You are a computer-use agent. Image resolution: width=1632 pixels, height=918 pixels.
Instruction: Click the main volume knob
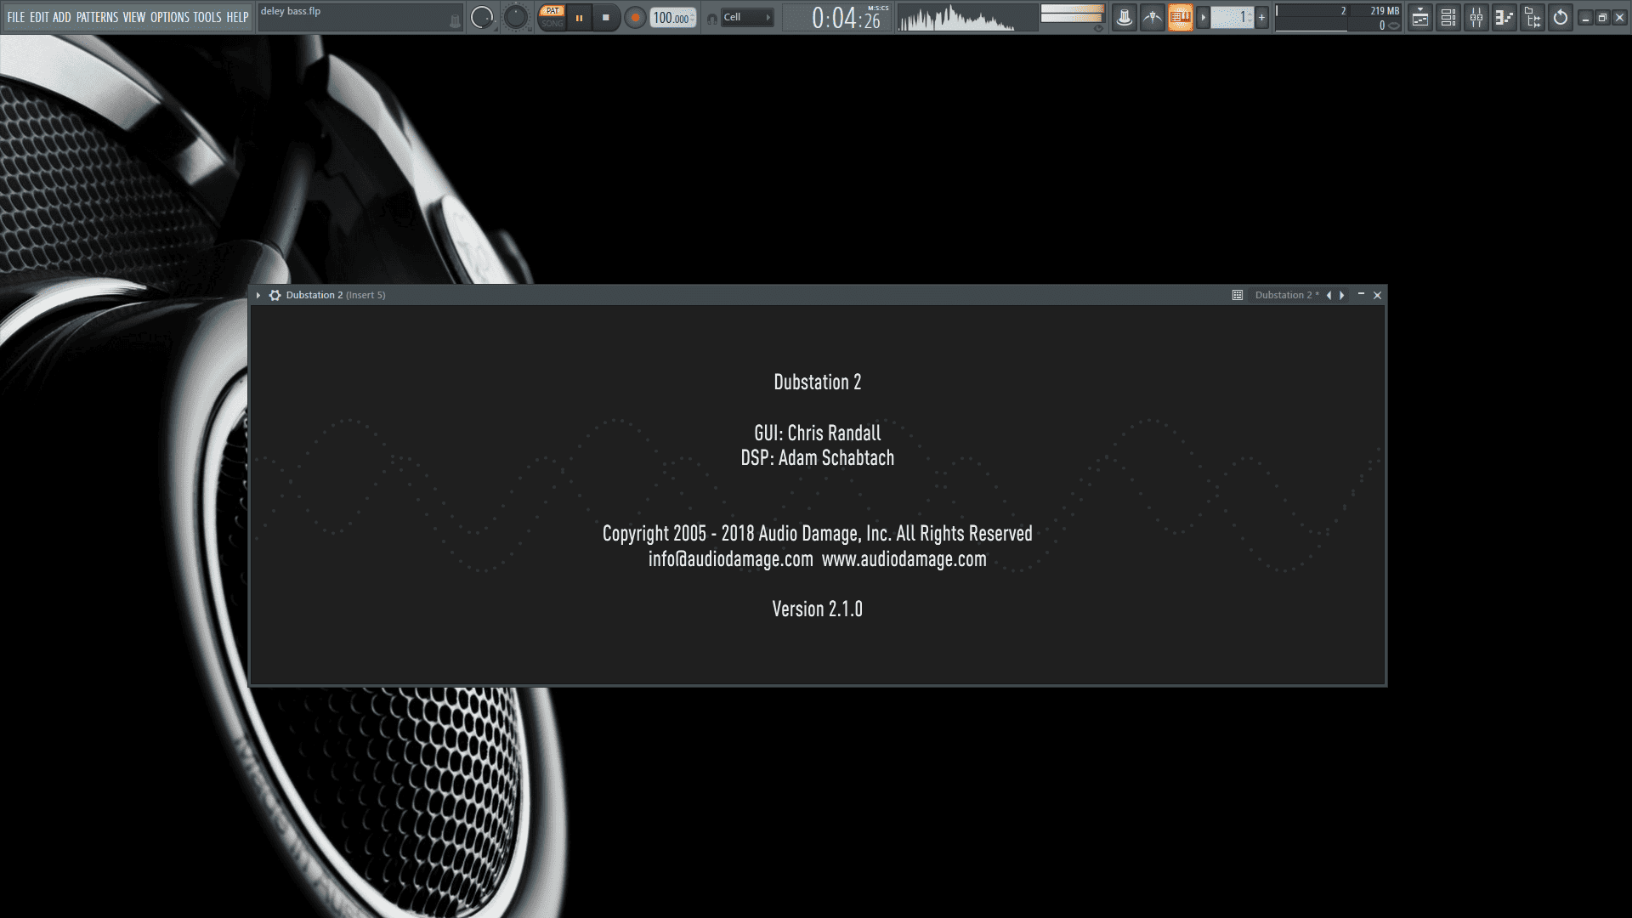tap(482, 17)
